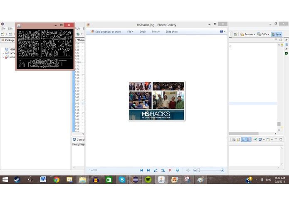This screenshot has height=205, width=289.
Task: Click the HSHacks photo in gallery viewer
Action: (x=157, y=101)
